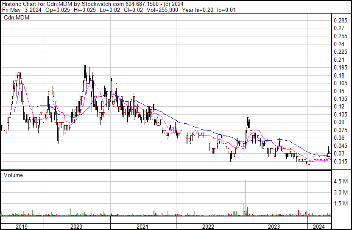
Task: Click the 3.0 M volume axis label
Action: [341, 192]
